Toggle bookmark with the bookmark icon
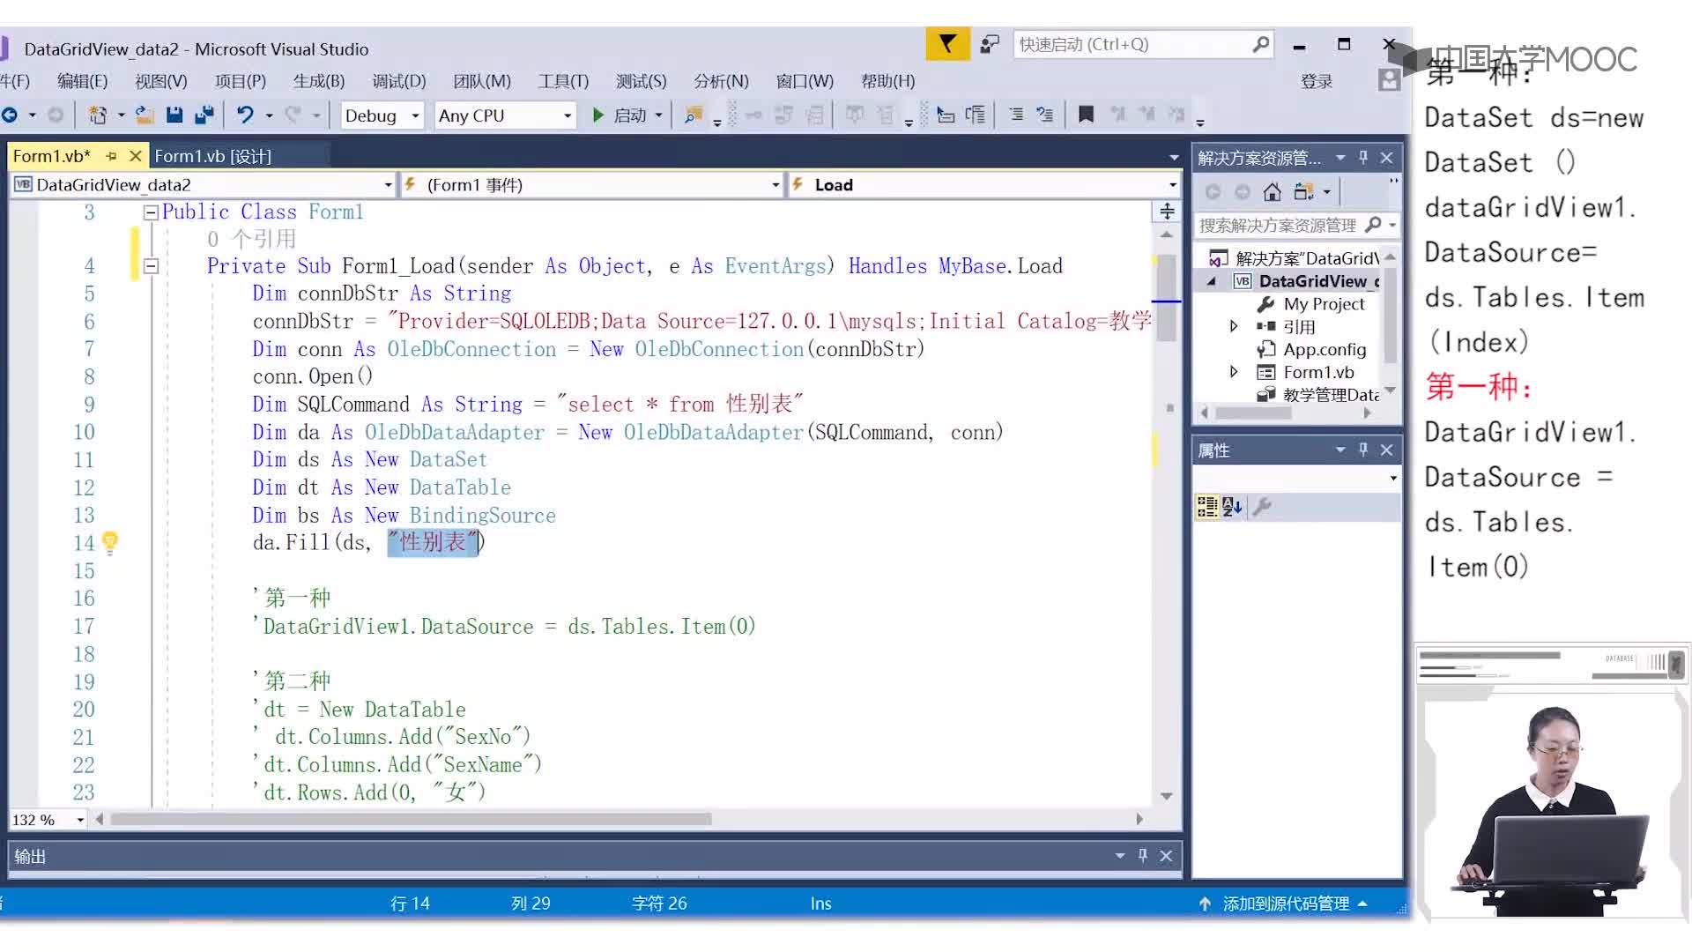This screenshot has height=952, width=1692. pyautogui.click(x=1086, y=115)
